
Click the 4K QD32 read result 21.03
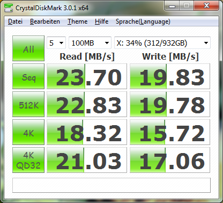tap(87, 160)
